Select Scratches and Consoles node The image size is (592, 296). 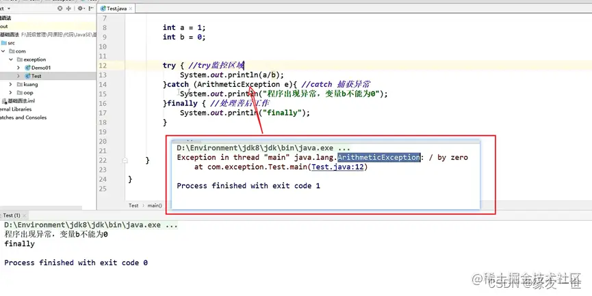point(23,118)
